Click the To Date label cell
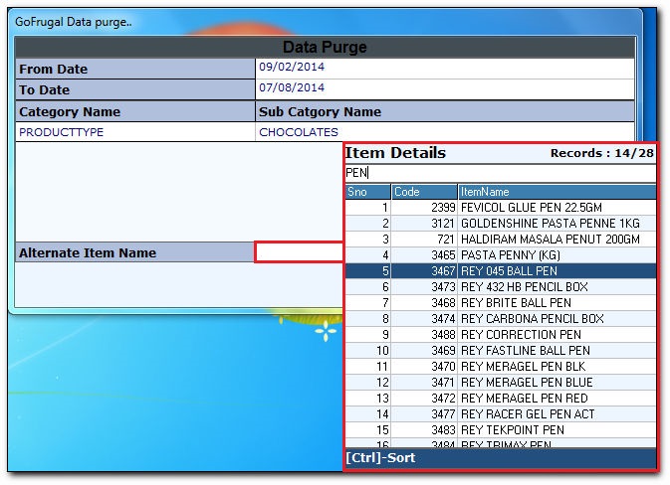 (x=135, y=89)
